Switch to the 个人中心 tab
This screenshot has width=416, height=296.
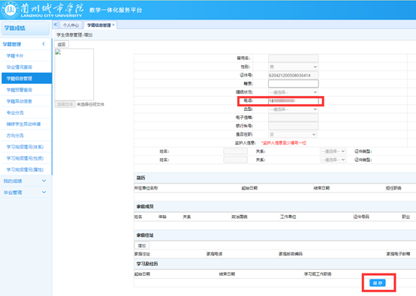coord(71,25)
